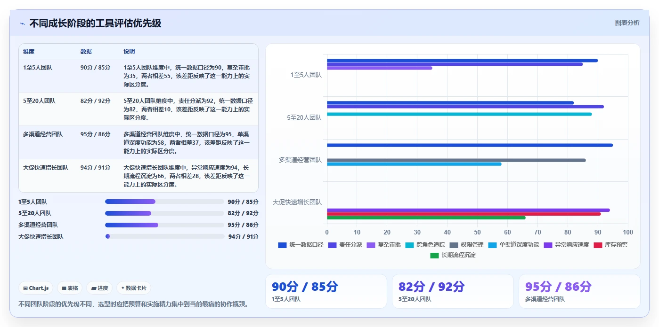
Task: Toggle the 复杂审批 legend item
Action: click(x=383, y=245)
